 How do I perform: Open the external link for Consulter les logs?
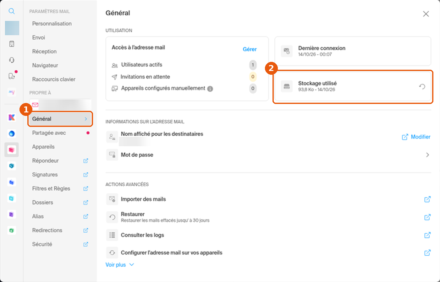[x=427, y=235]
